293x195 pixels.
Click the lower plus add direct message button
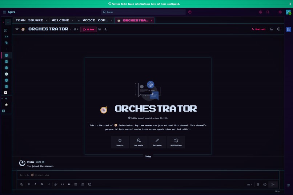[6, 98]
